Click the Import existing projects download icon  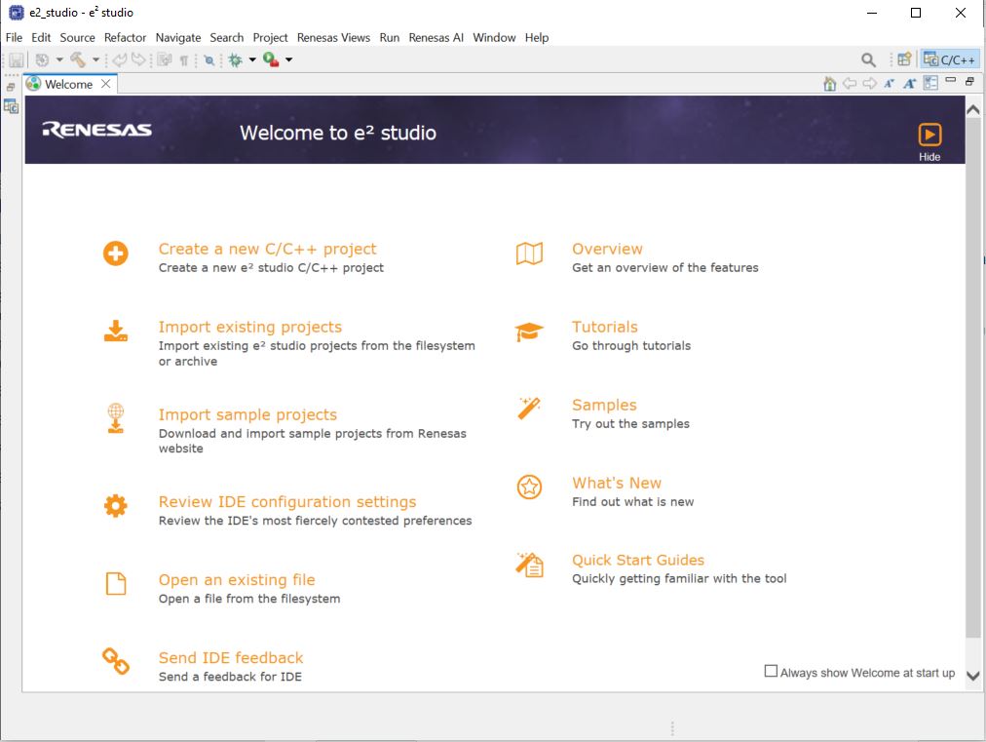116,332
